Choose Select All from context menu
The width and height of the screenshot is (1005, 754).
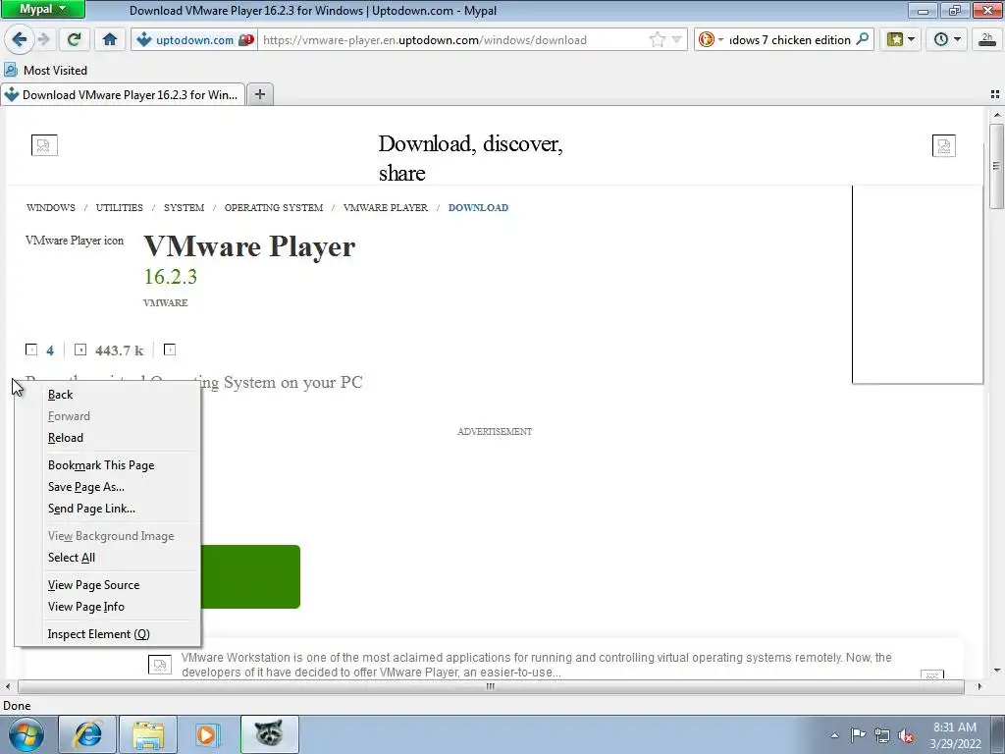[108, 558]
